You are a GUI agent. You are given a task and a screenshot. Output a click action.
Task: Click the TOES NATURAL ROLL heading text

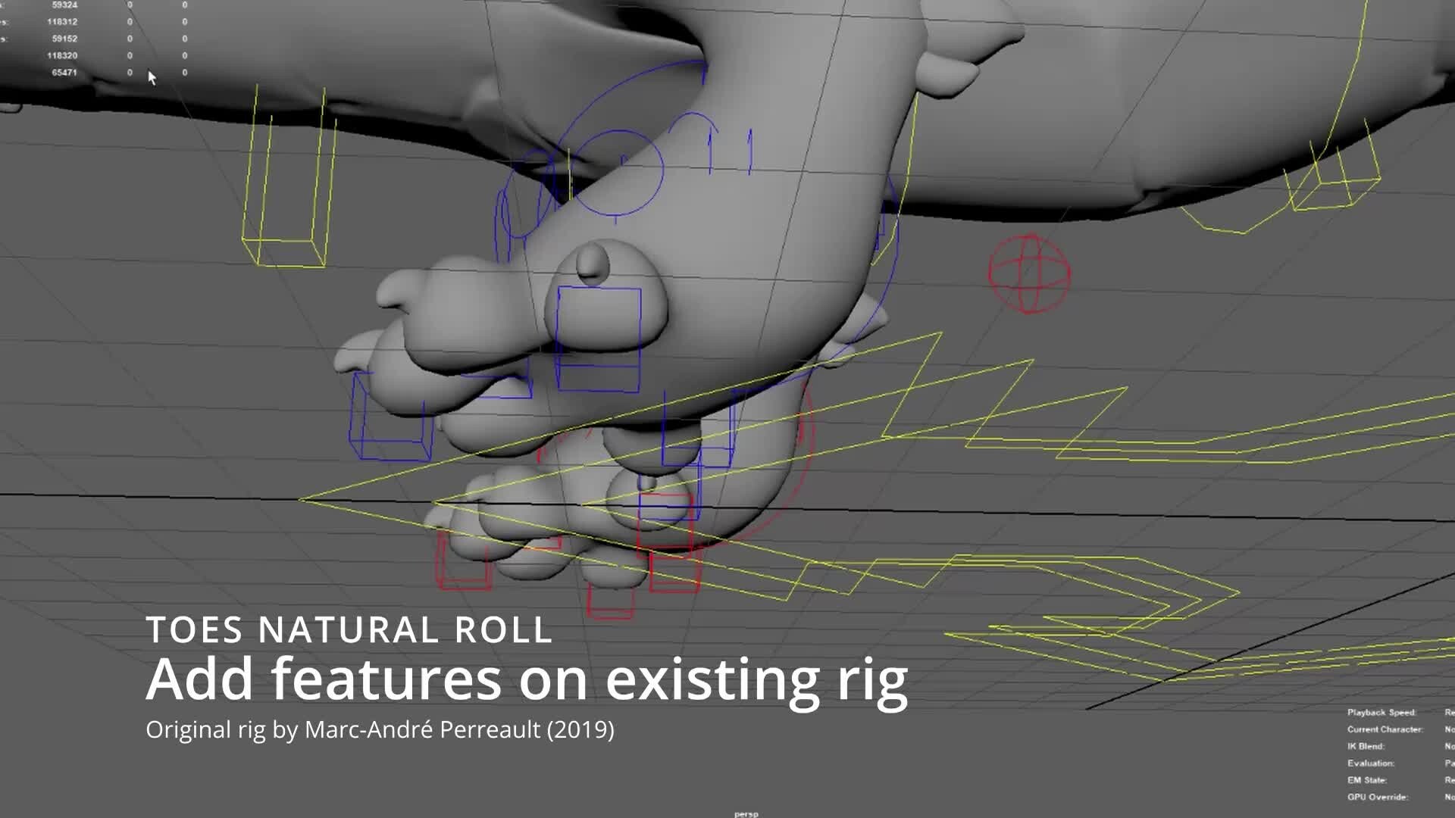pos(349,630)
